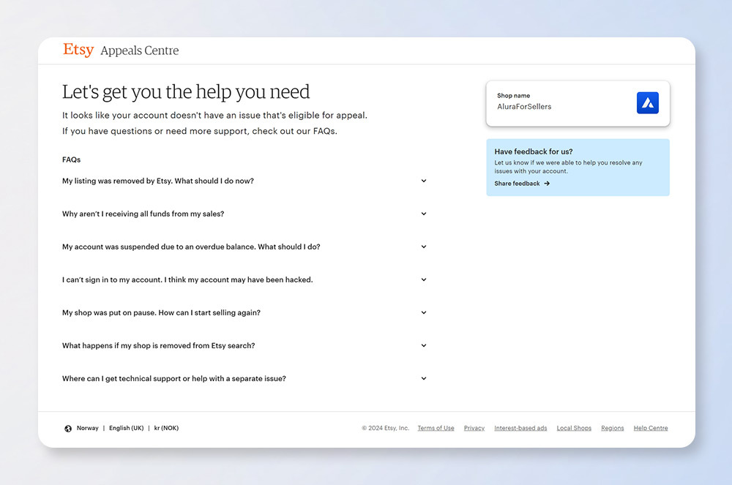This screenshot has height=485, width=732.
Task: Click the FAQs section label
Action: 72,159
